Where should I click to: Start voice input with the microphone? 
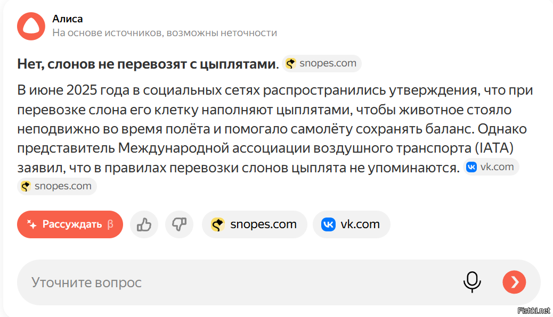click(472, 282)
